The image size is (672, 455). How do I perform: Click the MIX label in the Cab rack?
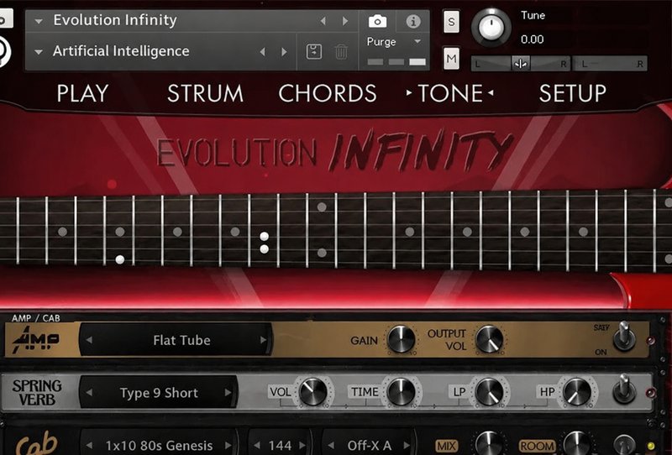(446, 446)
